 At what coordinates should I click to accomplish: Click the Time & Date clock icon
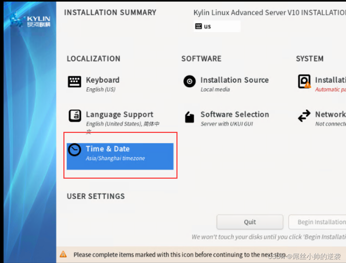pos(74,150)
